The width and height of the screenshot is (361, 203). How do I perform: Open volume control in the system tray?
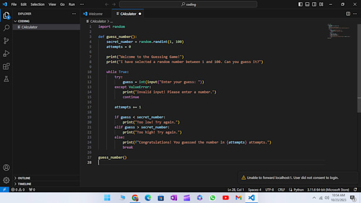coord(327,198)
